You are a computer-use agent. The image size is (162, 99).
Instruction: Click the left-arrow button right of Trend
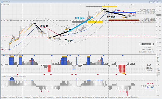pyautogui.click(x=152, y=44)
